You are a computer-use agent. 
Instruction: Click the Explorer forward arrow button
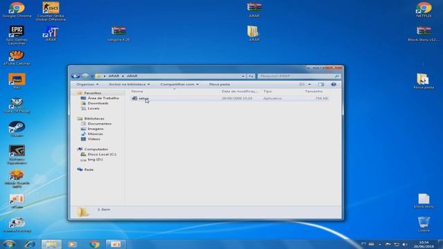click(84, 76)
